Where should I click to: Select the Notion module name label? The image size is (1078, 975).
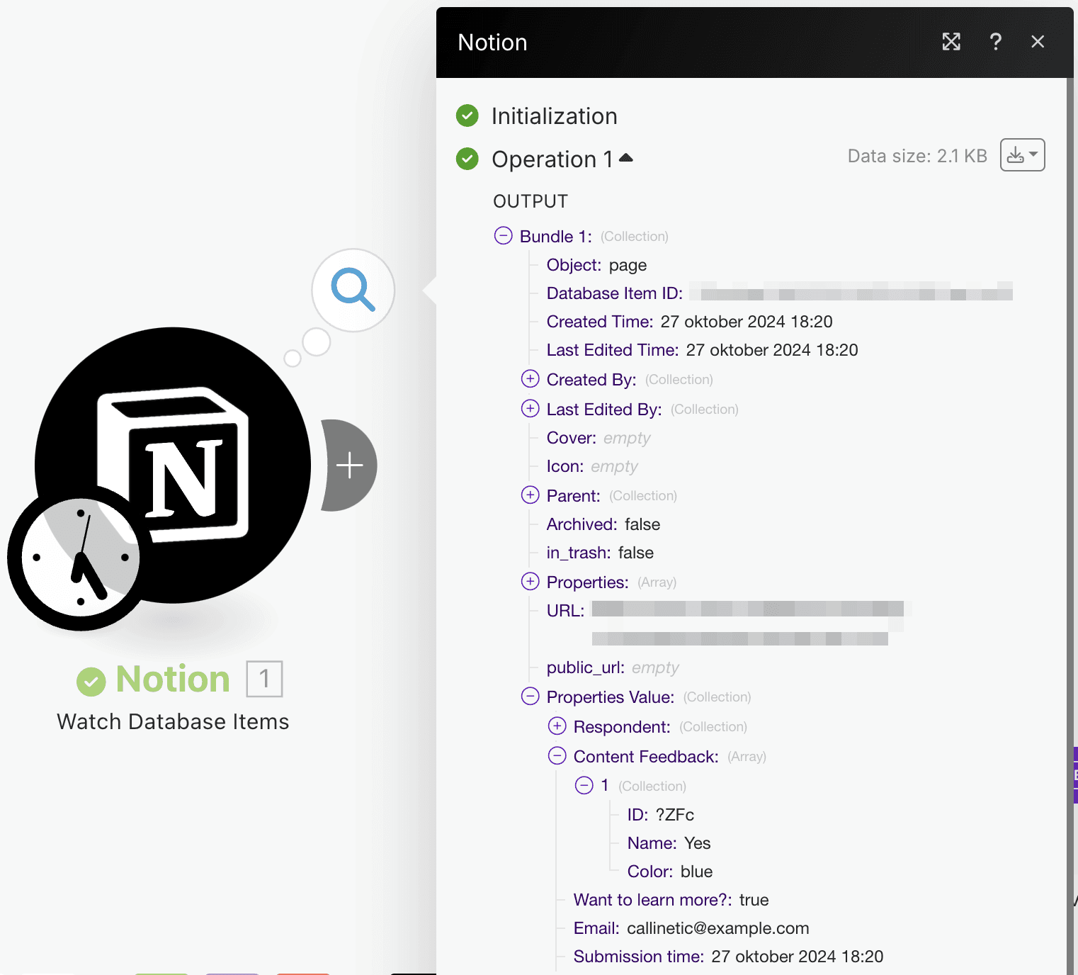tap(173, 679)
